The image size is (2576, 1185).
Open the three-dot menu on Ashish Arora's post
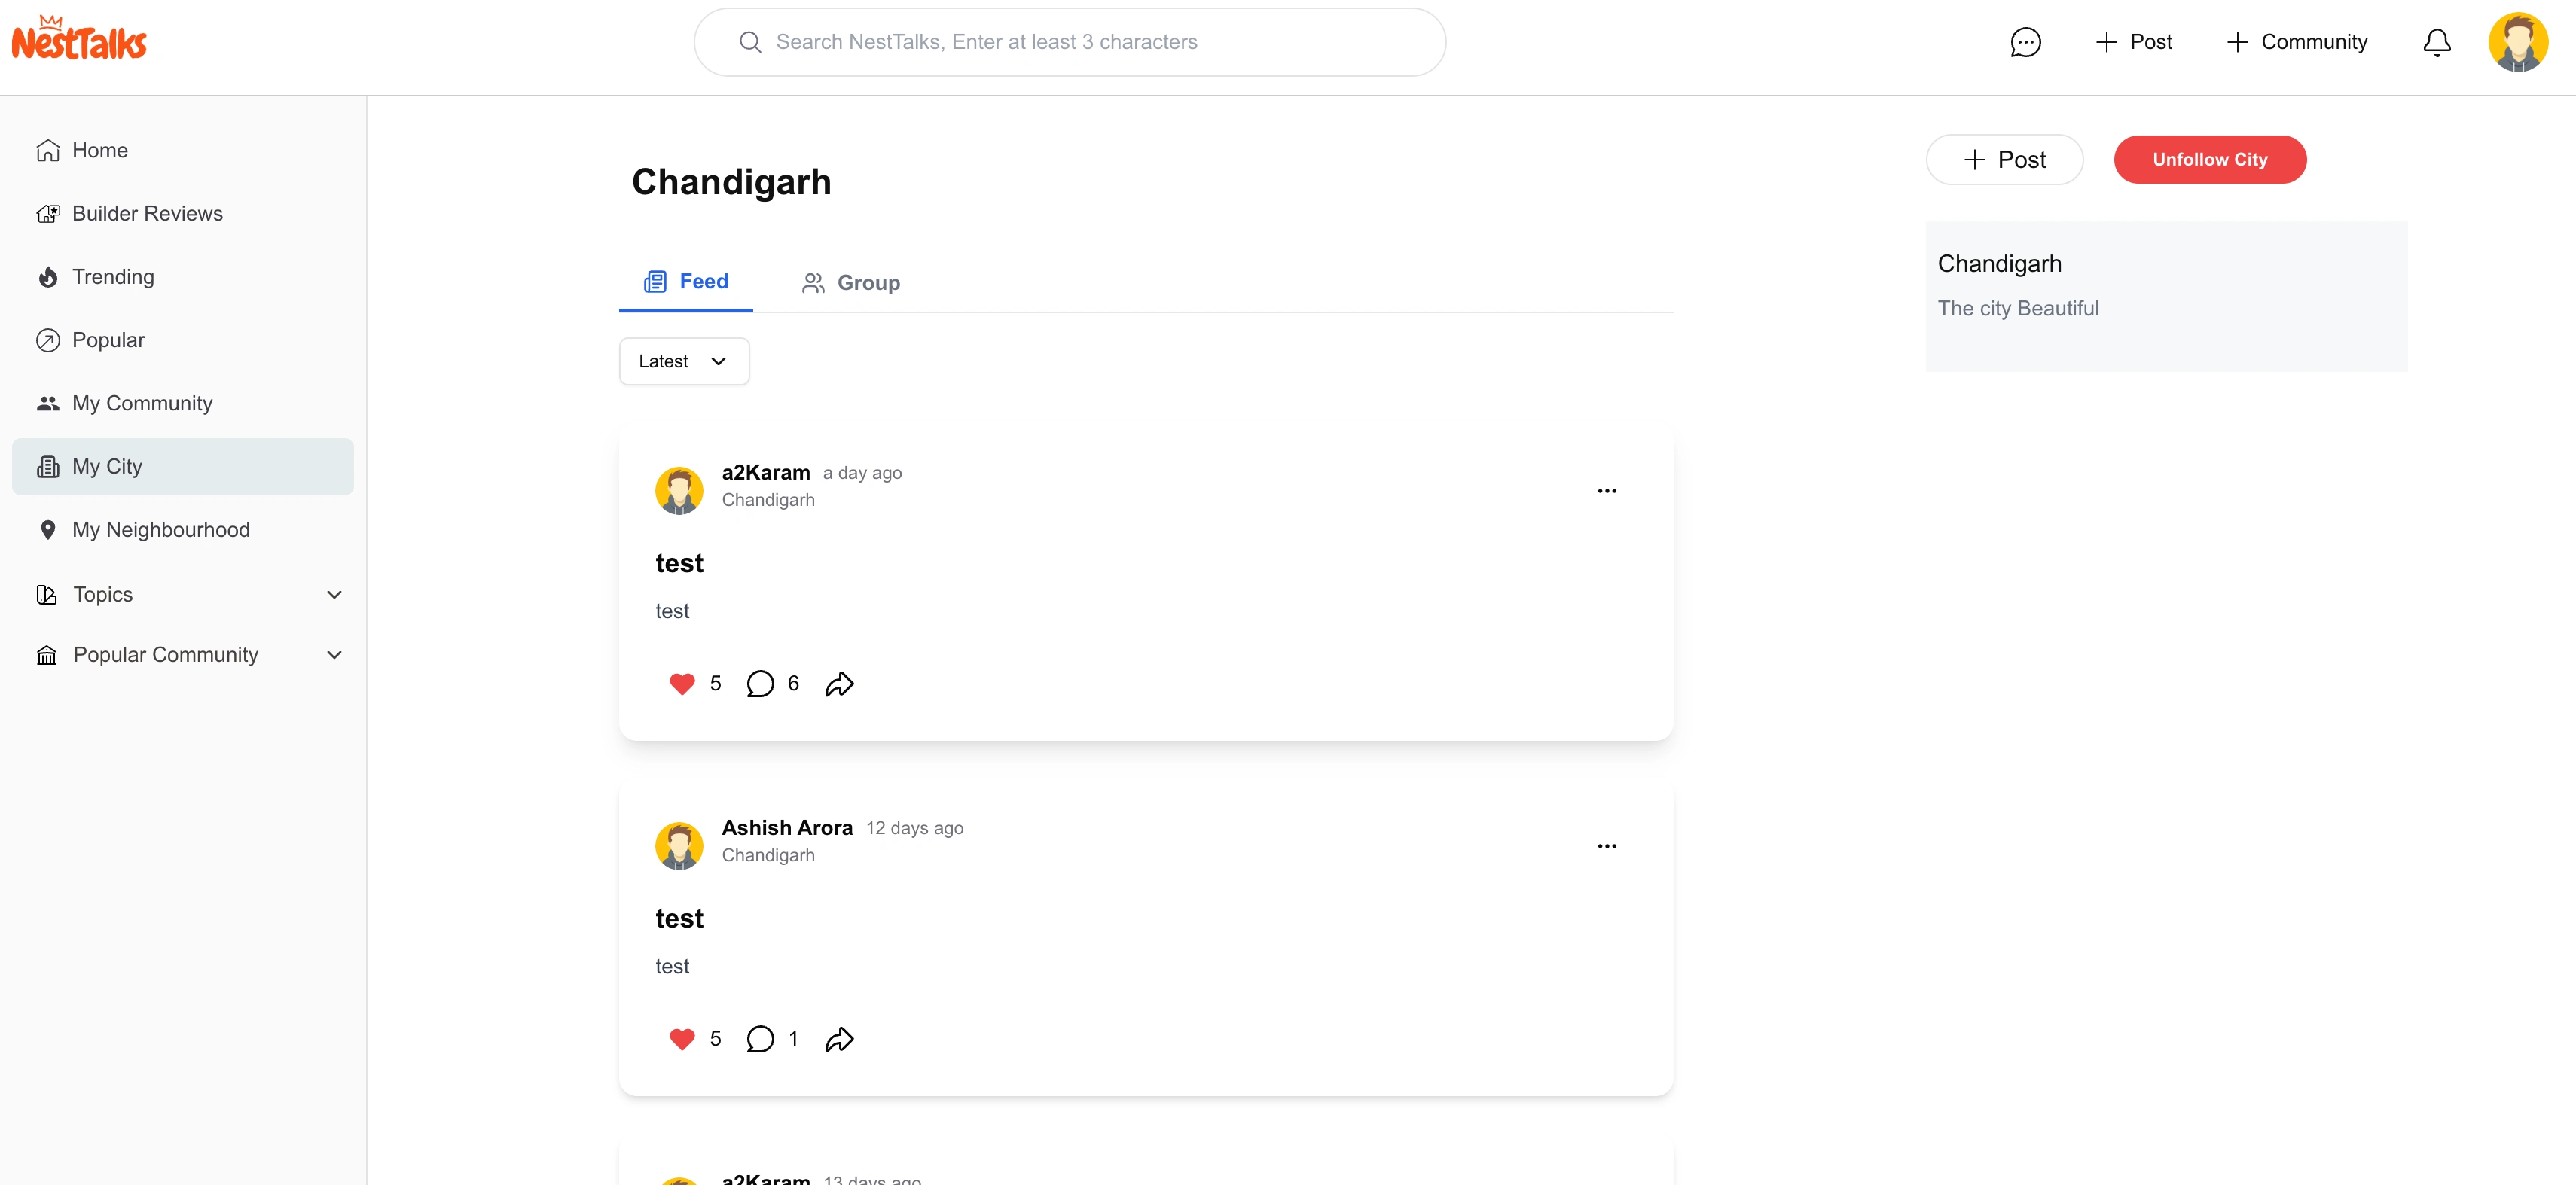tap(1606, 846)
